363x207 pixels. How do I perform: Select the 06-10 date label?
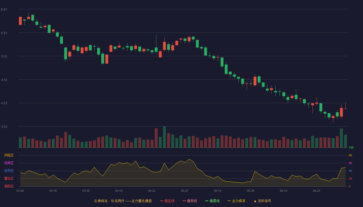point(283,191)
